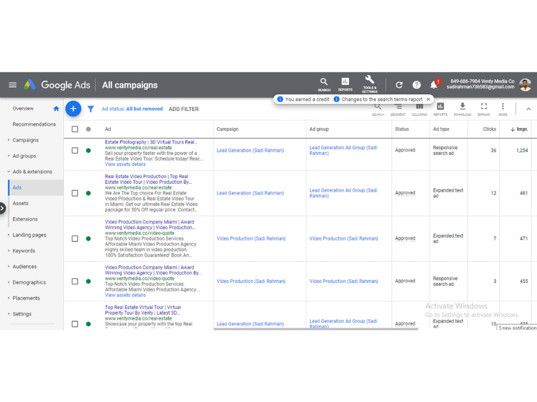Click the Google Ads logo
This screenshot has width=537, height=402.
[x=57, y=85]
